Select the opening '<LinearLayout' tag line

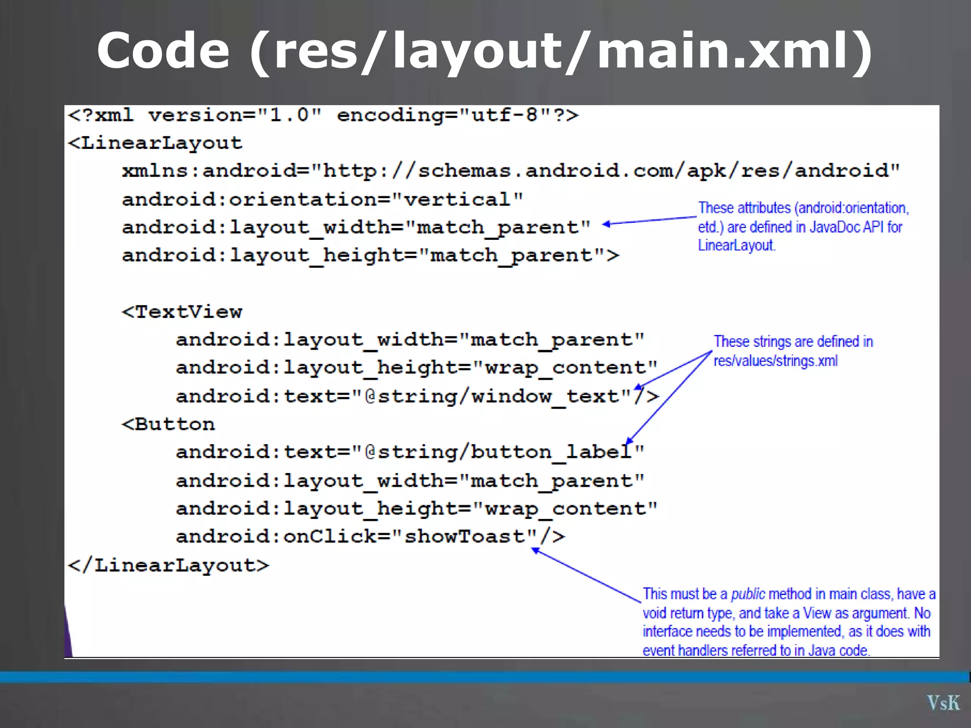click(155, 143)
